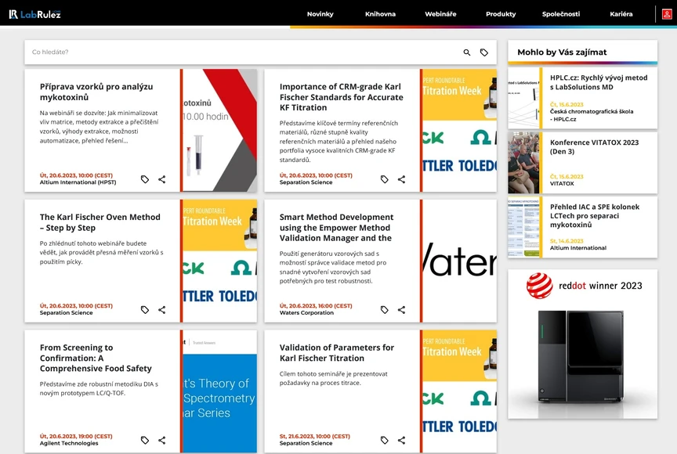Click 'Altium International' under LCTech sidebar item
The image size is (677, 454).
[577, 248]
